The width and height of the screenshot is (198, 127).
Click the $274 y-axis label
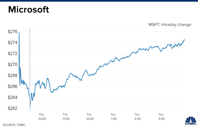13,43
